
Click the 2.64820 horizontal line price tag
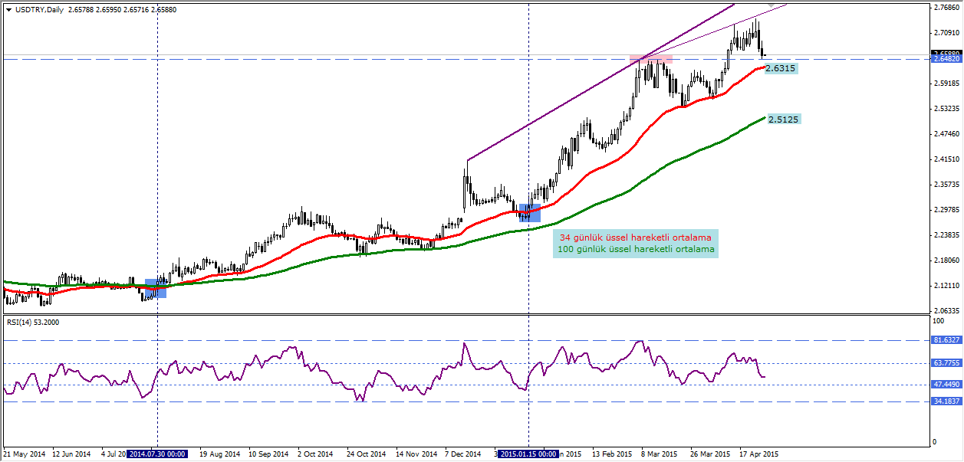pyautogui.click(x=946, y=58)
